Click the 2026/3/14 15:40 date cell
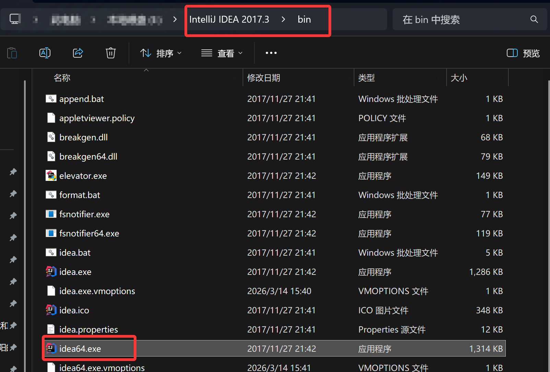The height and width of the screenshot is (372, 550). click(x=279, y=291)
